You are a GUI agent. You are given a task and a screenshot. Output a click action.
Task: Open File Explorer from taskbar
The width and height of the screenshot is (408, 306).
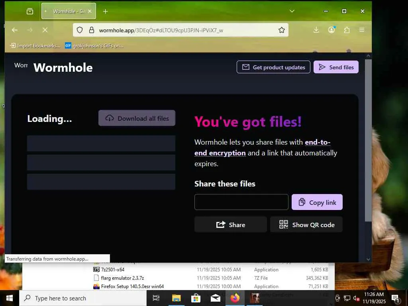[176, 298]
